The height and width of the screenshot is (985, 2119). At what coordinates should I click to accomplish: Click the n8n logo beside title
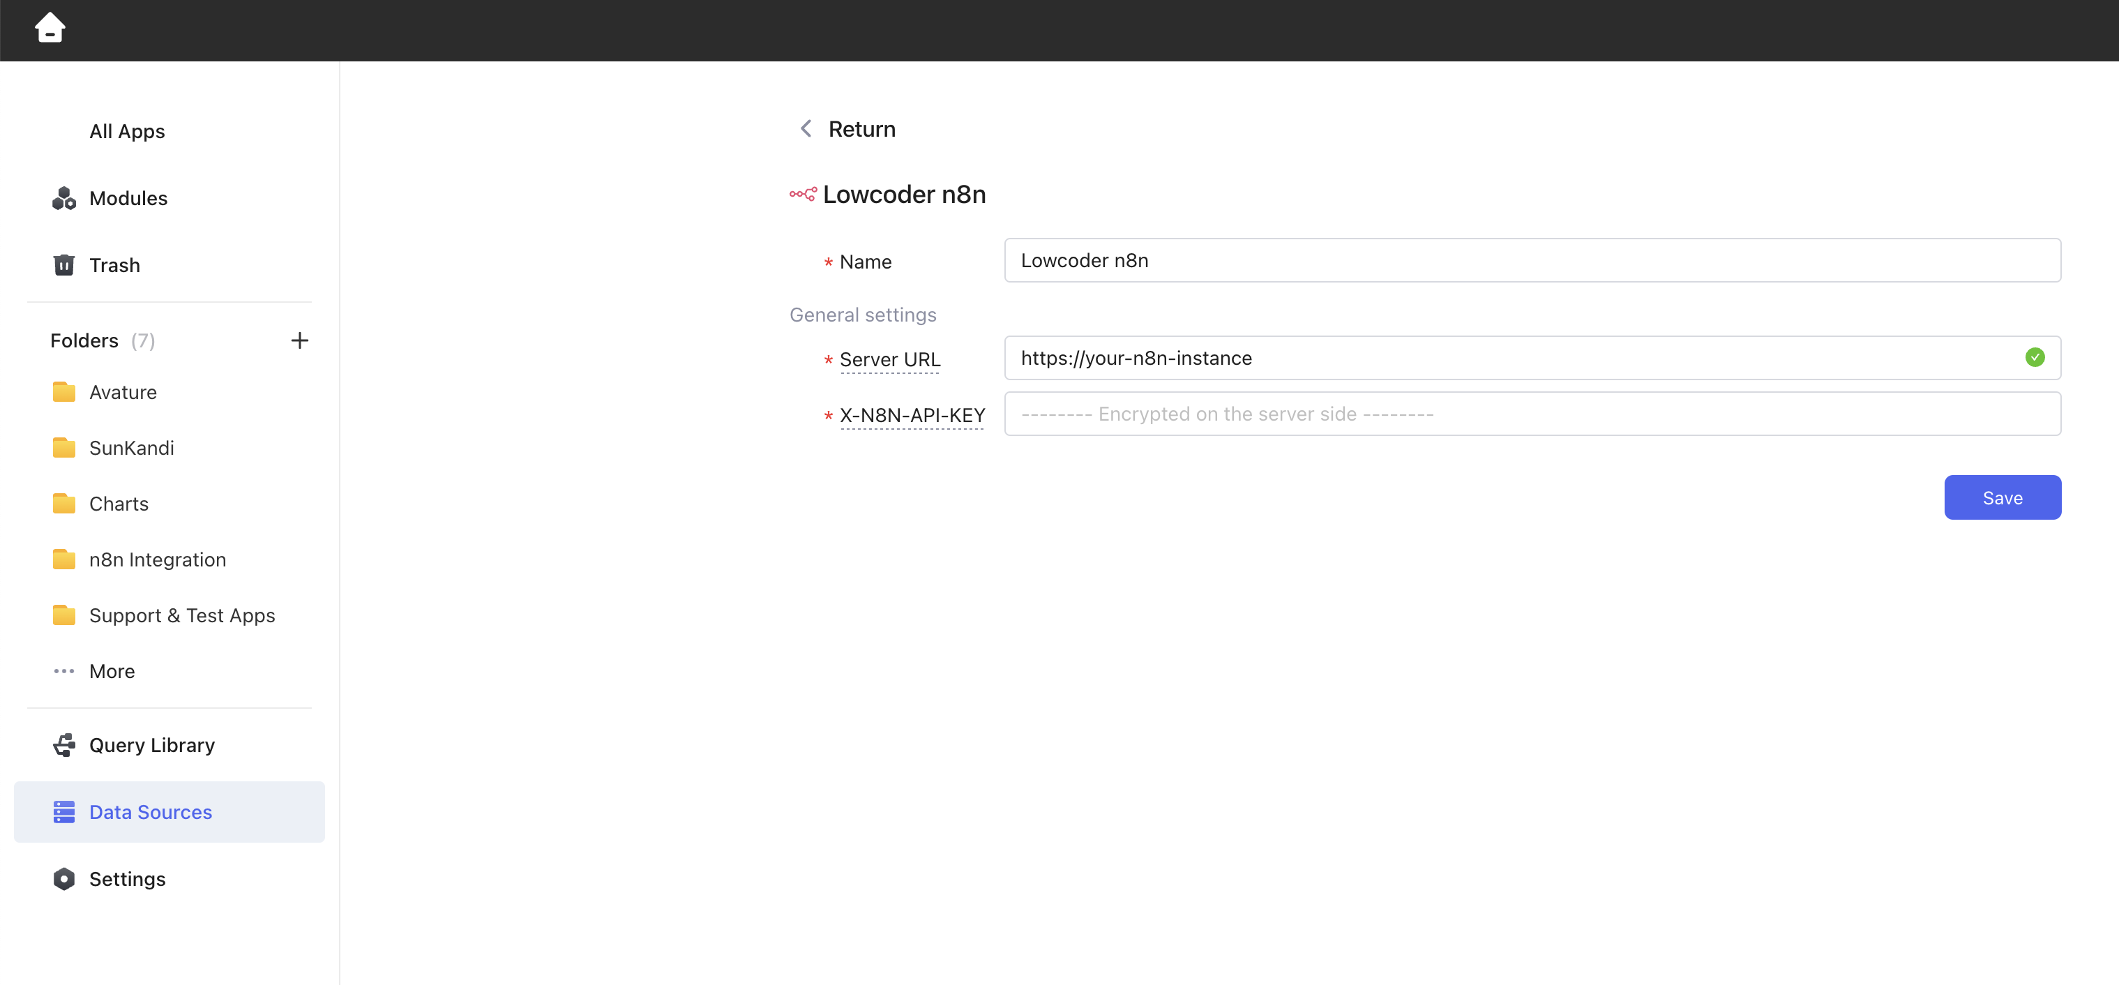[802, 194]
